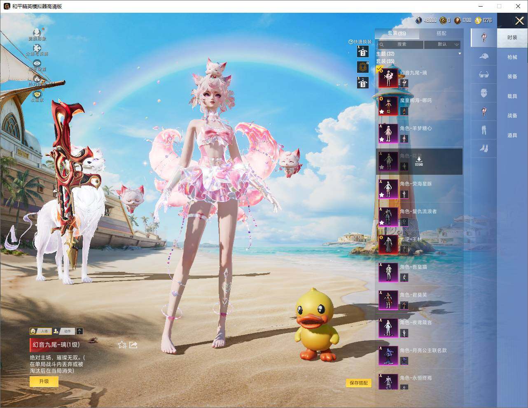
Task: Select the shoes category icon
Action: click(x=484, y=148)
